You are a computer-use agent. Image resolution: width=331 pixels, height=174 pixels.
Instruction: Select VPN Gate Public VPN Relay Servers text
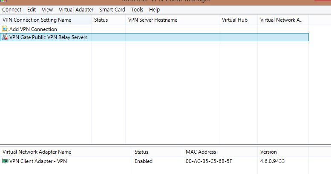(x=48, y=37)
